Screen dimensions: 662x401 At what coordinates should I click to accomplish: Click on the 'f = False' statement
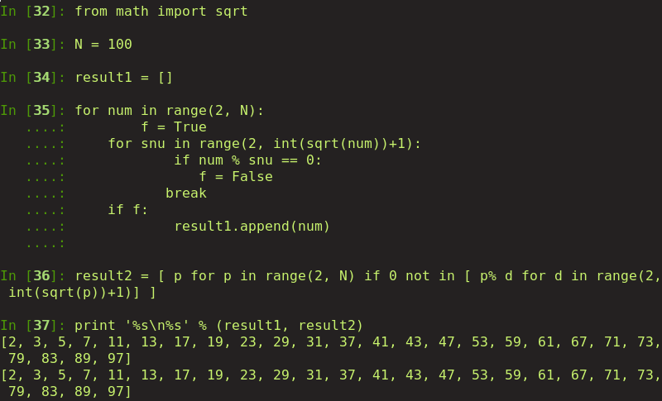(x=236, y=176)
